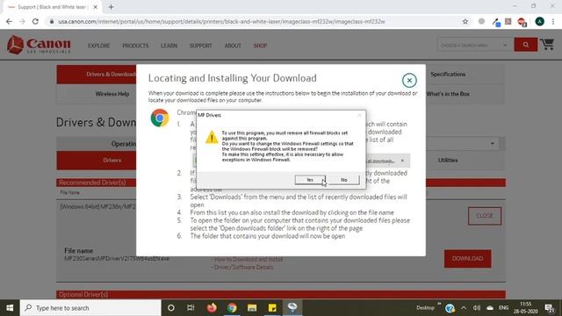The height and width of the screenshot is (316, 562).
Task: Click the installer icon on the taskbar
Action: pyautogui.click(x=292, y=308)
